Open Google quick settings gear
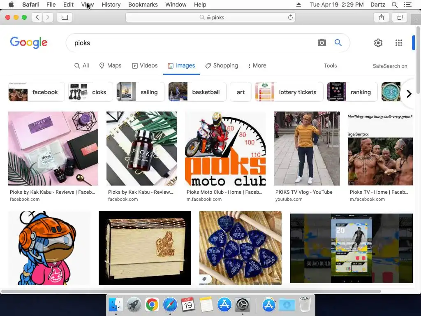421x316 pixels. click(x=378, y=43)
